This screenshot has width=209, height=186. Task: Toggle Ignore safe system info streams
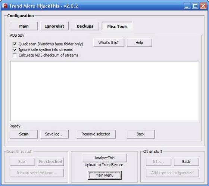click(x=15, y=49)
